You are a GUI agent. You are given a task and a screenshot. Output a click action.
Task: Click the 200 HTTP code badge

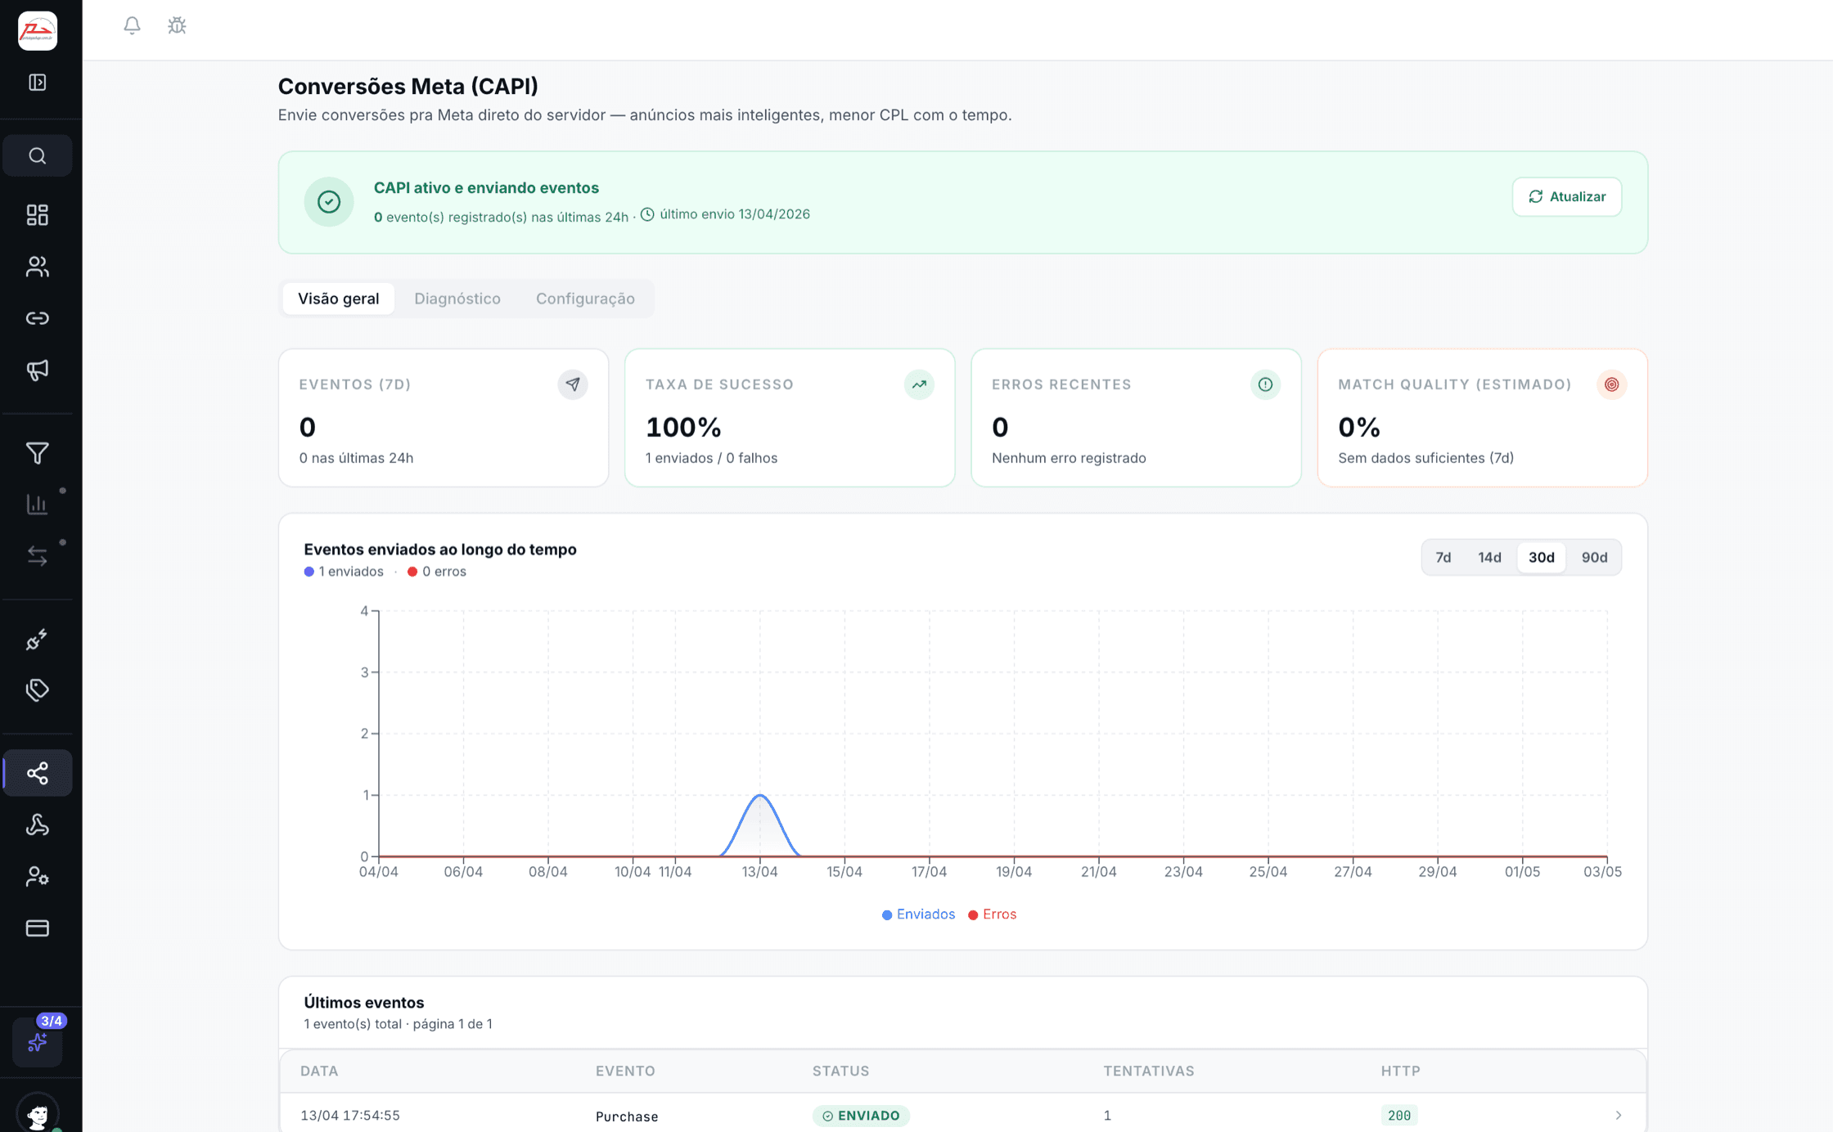click(x=1399, y=1116)
